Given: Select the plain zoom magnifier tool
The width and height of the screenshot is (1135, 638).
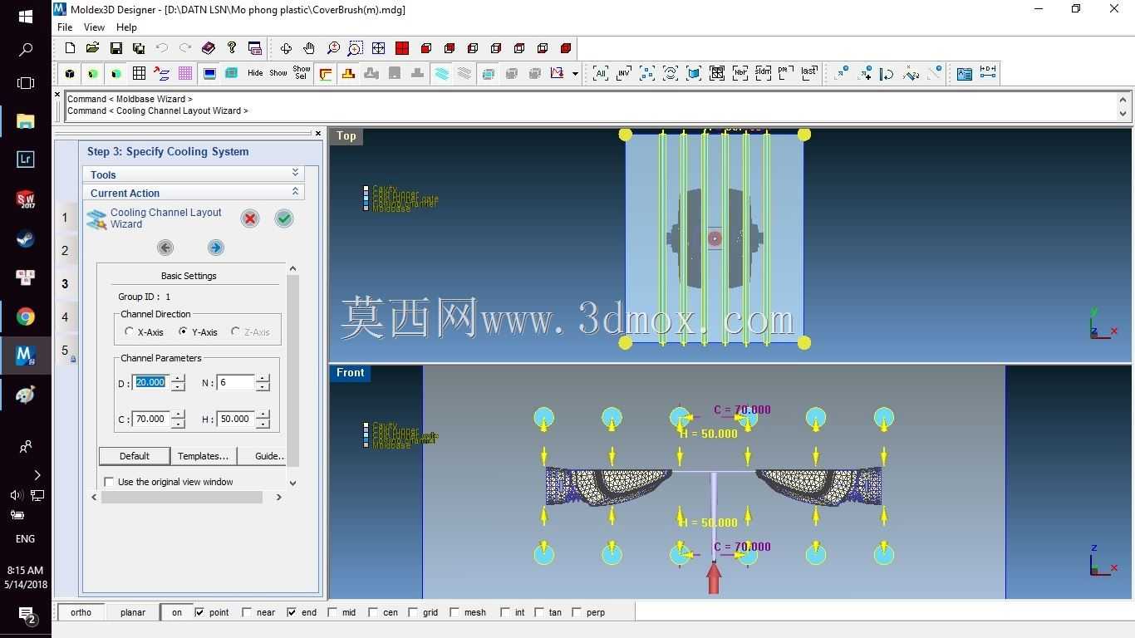Looking at the screenshot, I should 333,48.
